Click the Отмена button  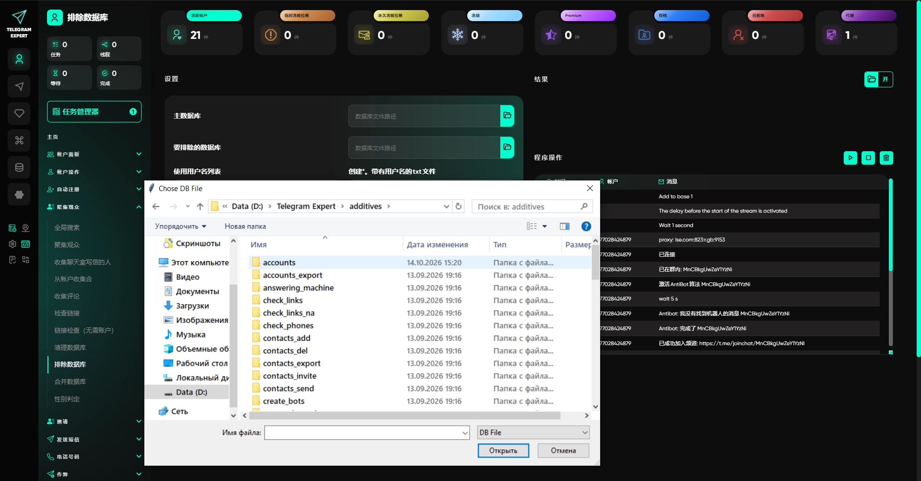tap(563, 451)
